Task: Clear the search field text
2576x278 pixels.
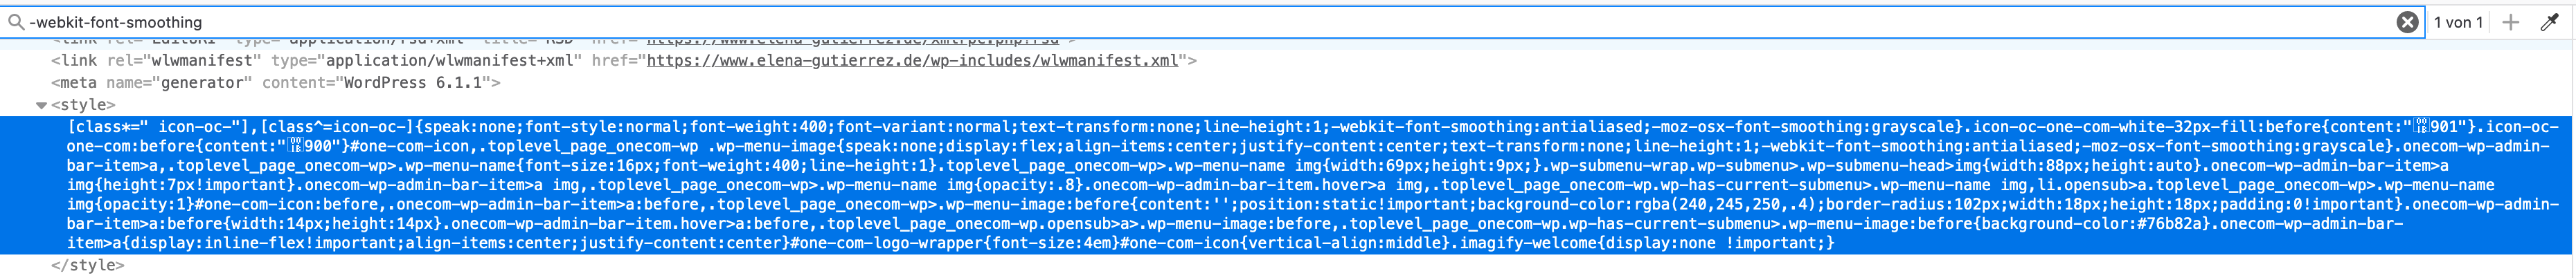Action: coord(2408,22)
